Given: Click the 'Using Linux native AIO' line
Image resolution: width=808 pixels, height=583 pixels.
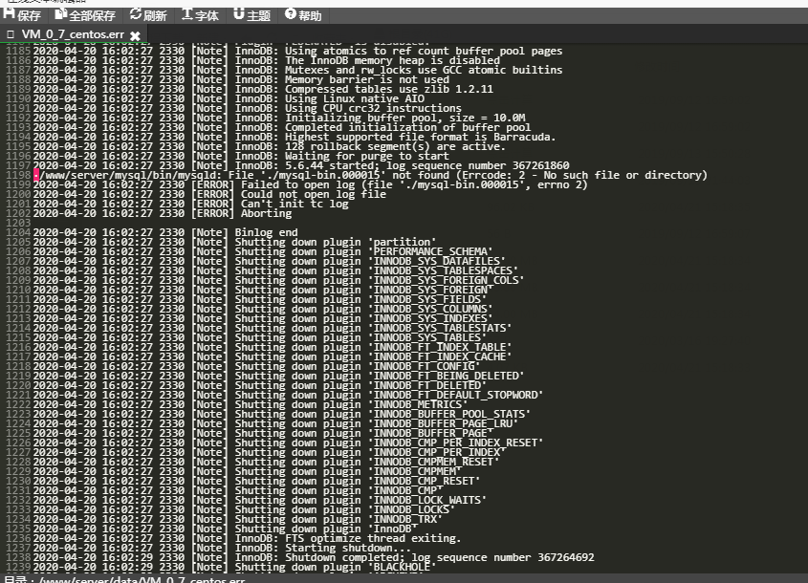Looking at the screenshot, I should pos(229,98).
